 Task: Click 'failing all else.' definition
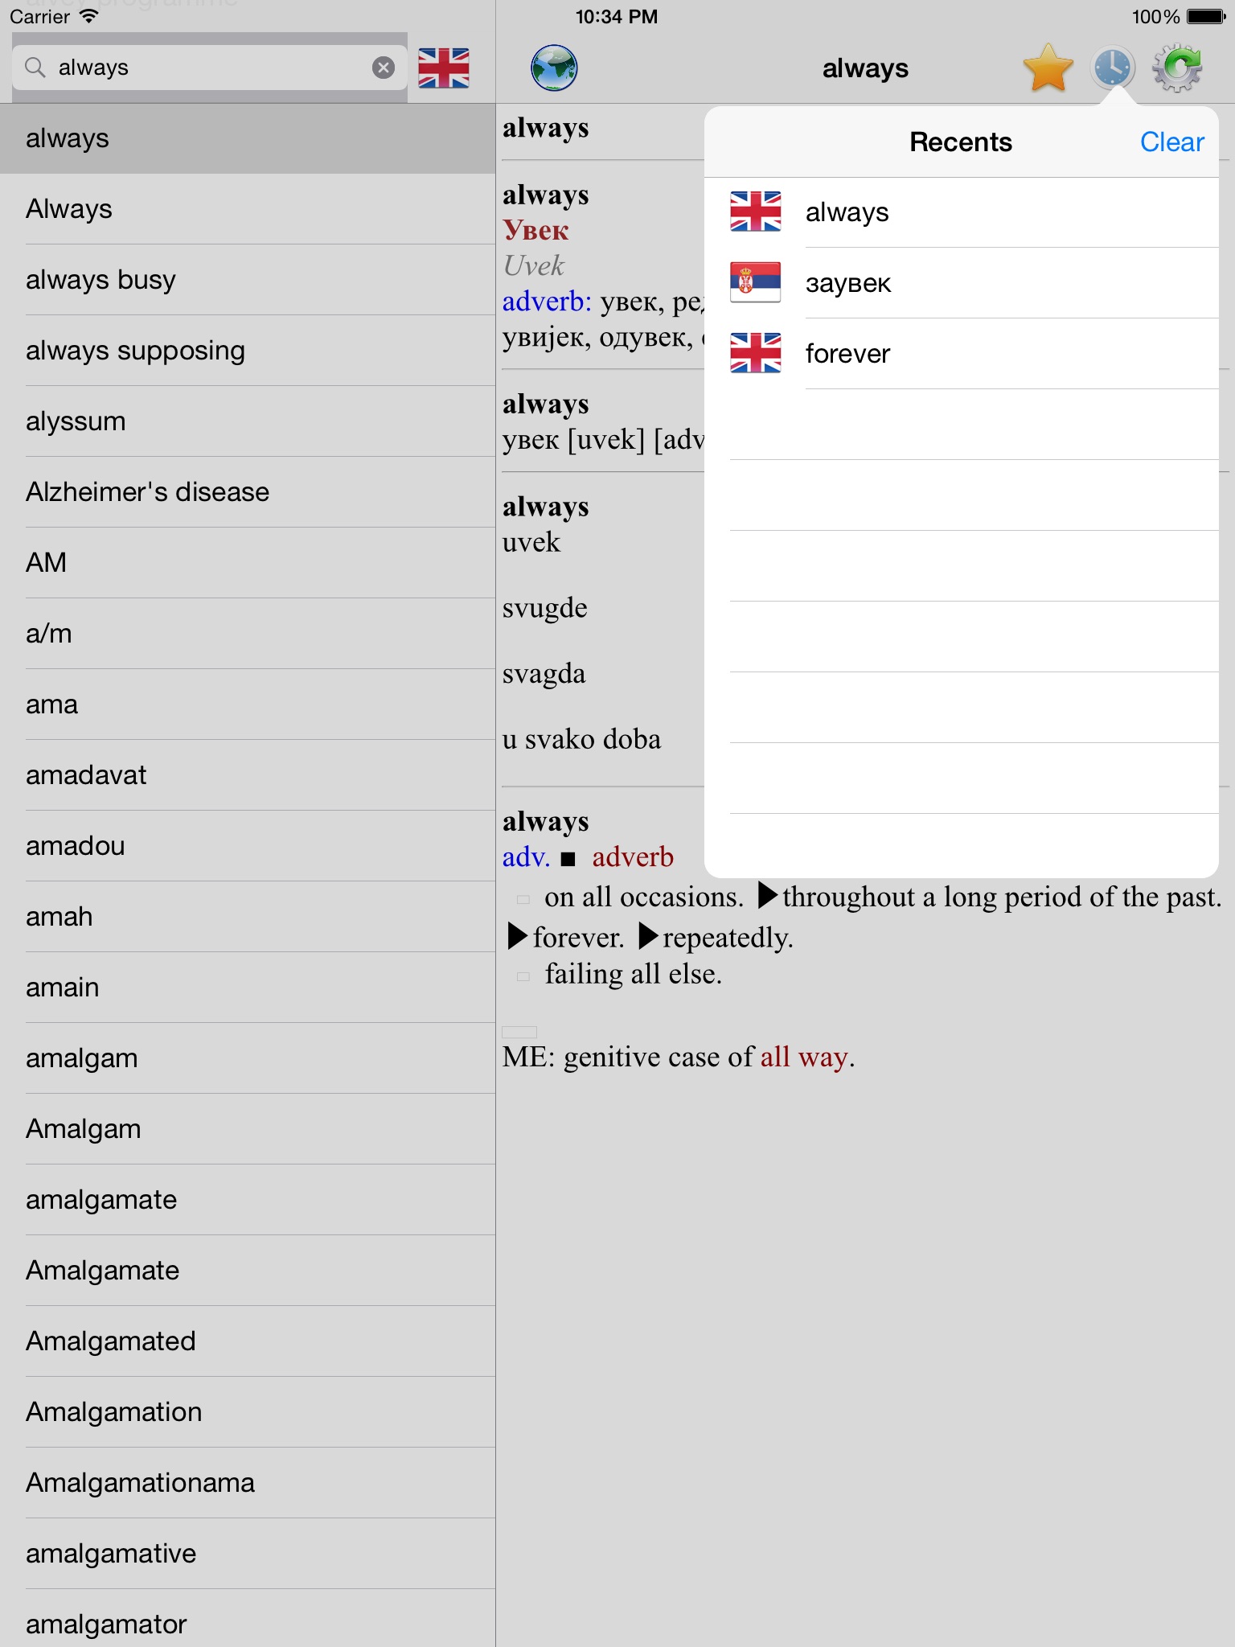point(634,974)
